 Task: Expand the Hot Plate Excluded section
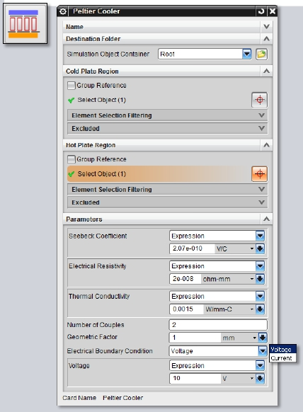pos(167,202)
